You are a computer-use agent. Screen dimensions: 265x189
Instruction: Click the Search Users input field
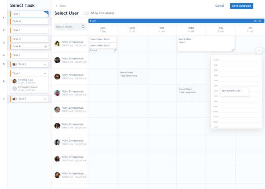(67, 27)
